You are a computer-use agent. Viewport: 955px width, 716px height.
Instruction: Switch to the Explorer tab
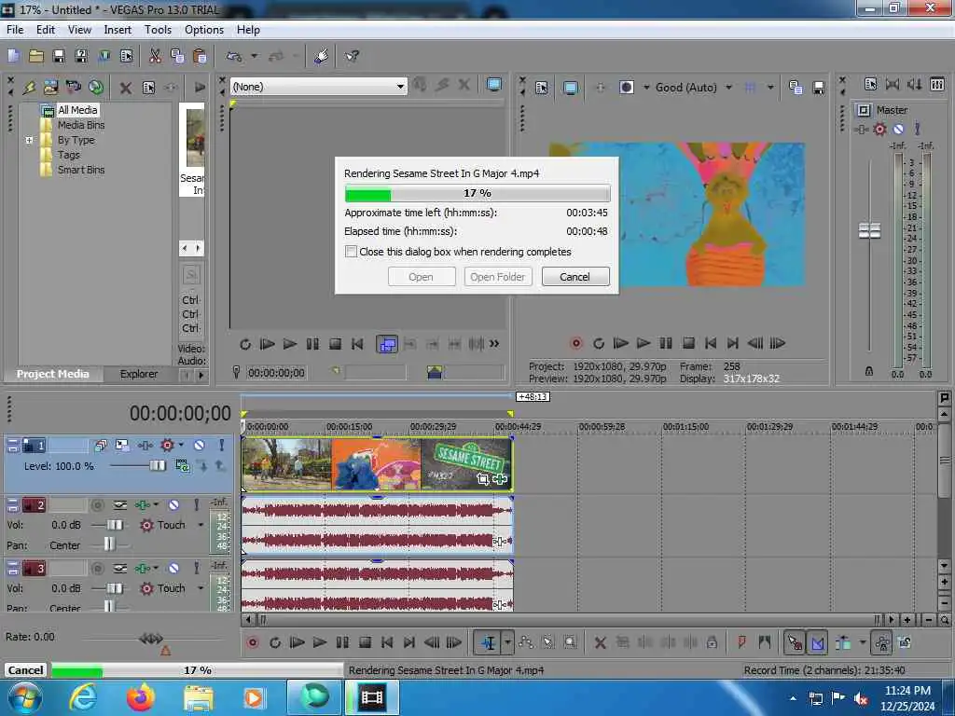tap(138, 374)
